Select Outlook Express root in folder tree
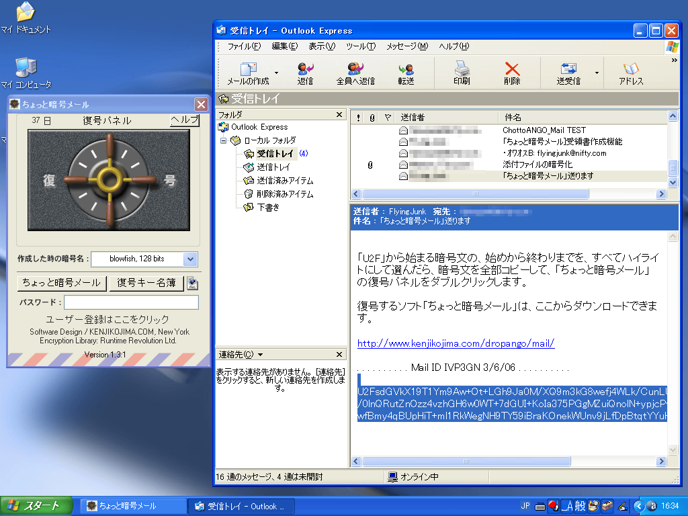 click(x=259, y=127)
